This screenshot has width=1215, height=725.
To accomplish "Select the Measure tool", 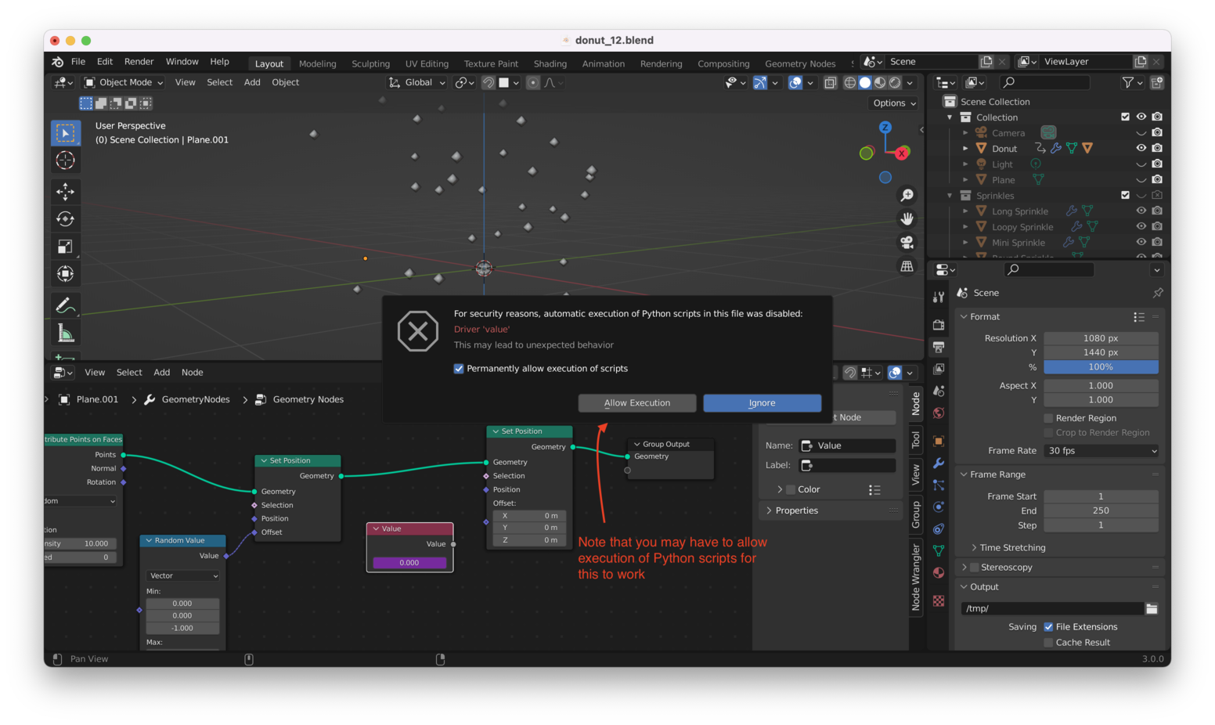I will pyautogui.click(x=66, y=334).
